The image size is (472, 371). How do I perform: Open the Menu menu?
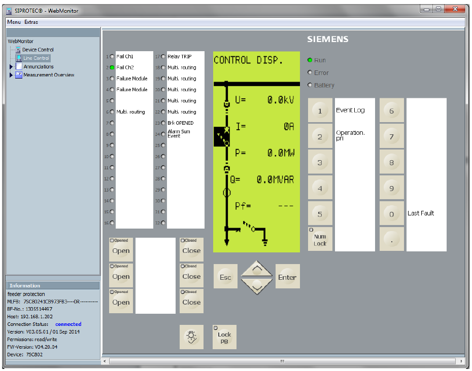point(14,22)
